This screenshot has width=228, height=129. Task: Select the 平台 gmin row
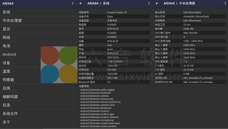[114, 49]
